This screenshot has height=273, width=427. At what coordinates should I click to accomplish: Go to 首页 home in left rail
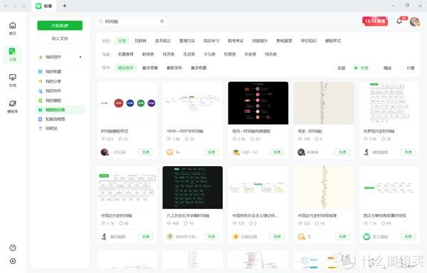[x=13, y=29]
